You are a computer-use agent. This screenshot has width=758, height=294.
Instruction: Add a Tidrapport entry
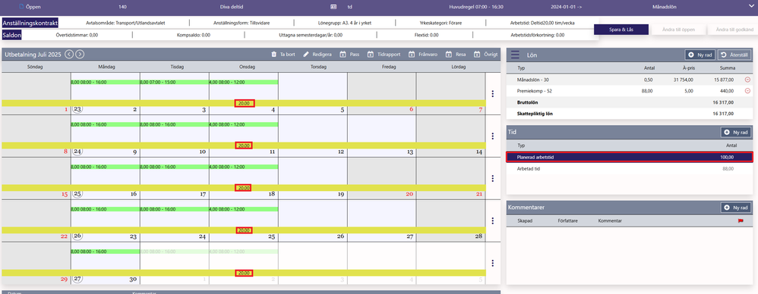[384, 55]
